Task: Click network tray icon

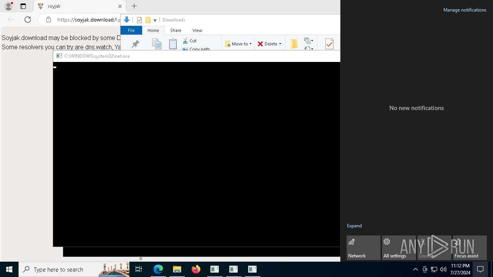Action: click(x=434, y=269)
